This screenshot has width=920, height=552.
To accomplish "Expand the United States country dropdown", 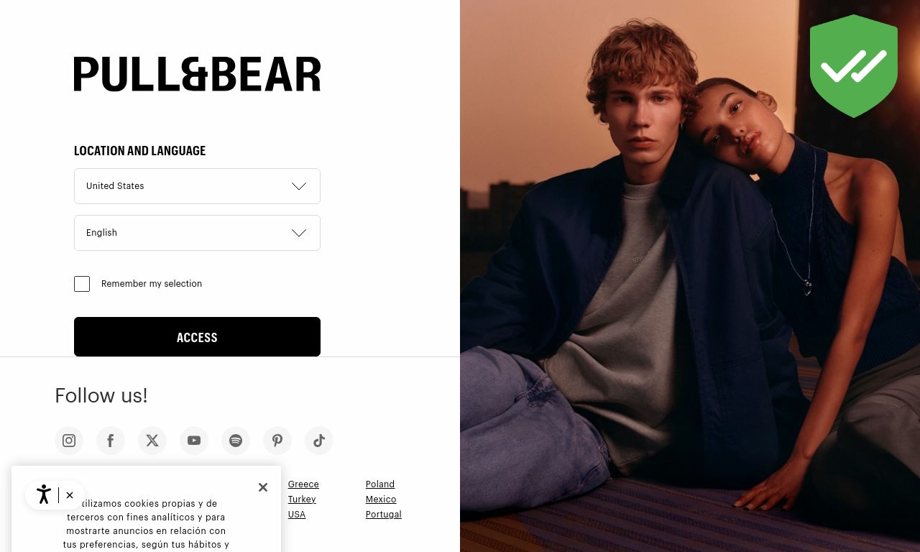I will (197, 186).
